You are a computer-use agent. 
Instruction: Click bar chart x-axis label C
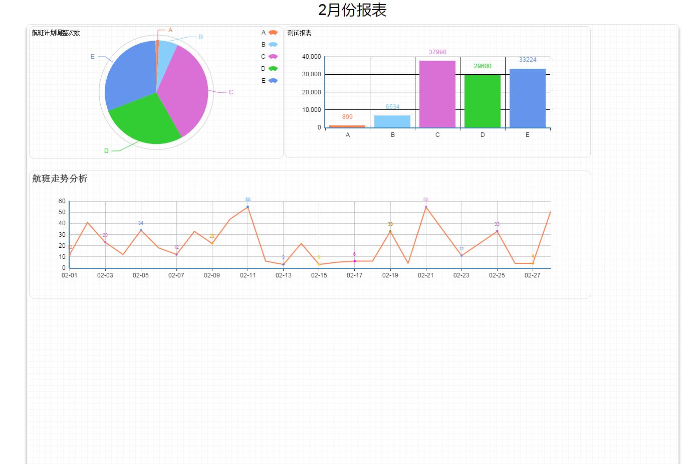pos(437,135)
